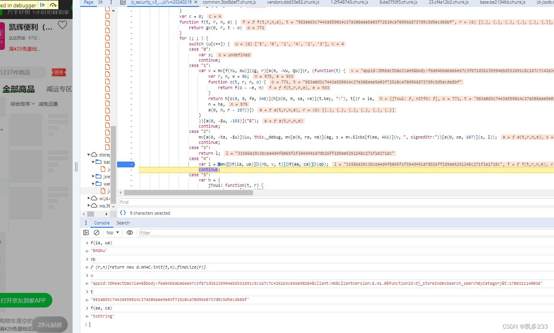This screenshot has width=554, height=333.
Task: Switch to the Search tab in the drawer
Action: point(122,222)
